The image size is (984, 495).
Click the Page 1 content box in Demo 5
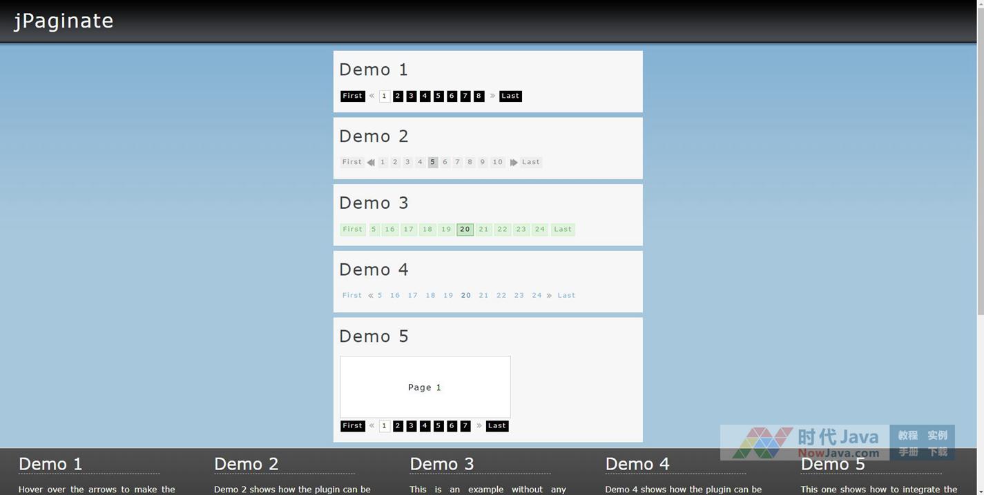coord(425,387)
